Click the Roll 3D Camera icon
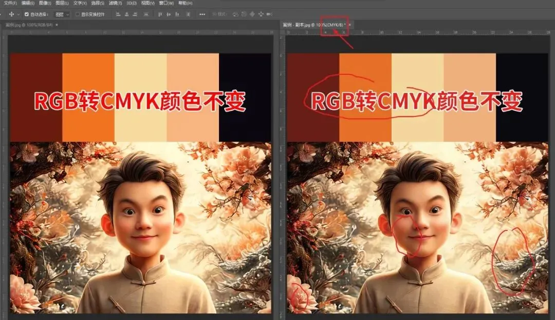The width and height of the screenshot is (555, 320). click(243, 14)
